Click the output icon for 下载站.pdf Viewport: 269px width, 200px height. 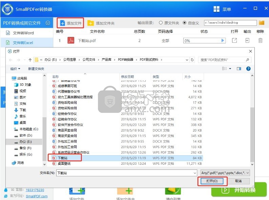pos(247,41)
